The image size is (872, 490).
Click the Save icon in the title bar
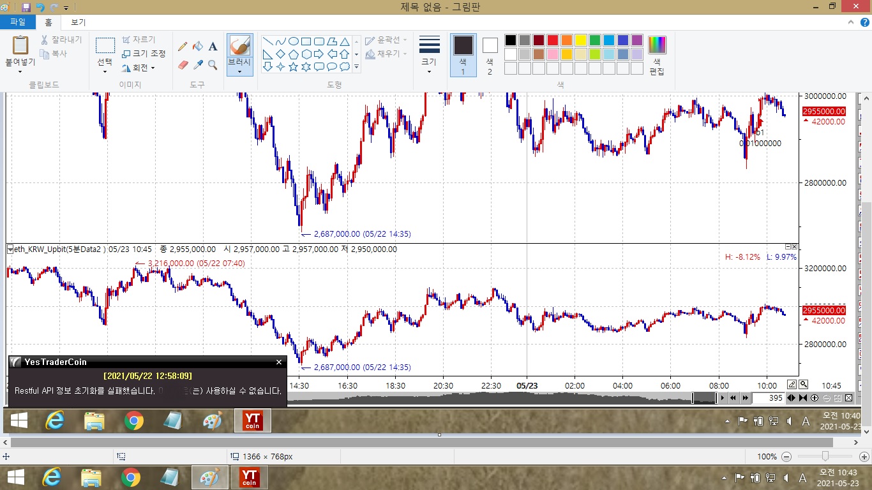coord(26,7)
